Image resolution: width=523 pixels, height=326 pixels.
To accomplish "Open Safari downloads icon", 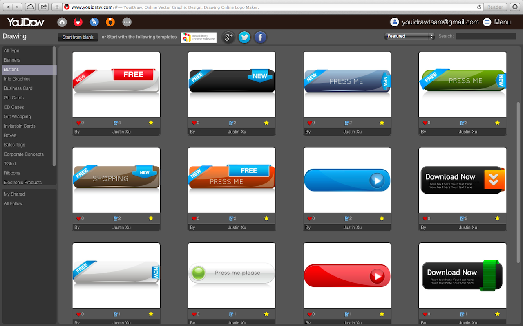I will click(x=515, y=7).
